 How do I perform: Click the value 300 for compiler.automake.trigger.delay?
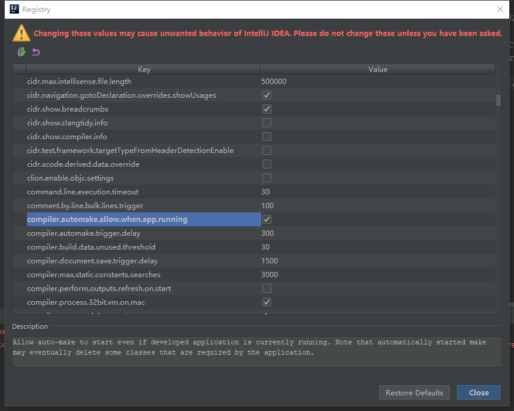[x=268, y=233]
